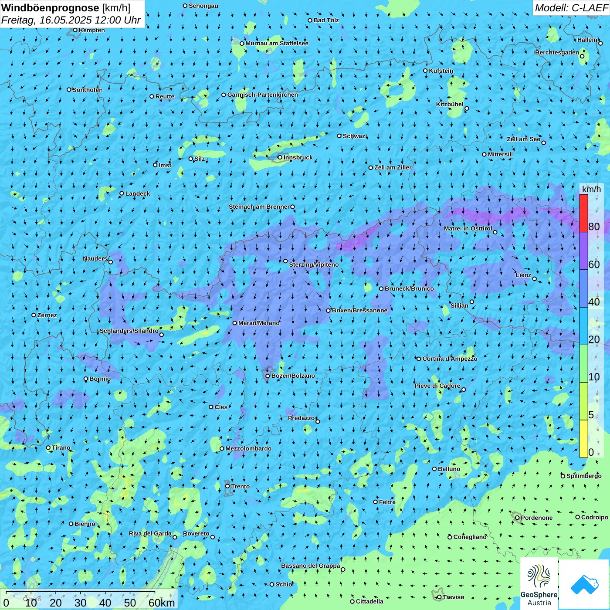Click the red 80 km/h legend color
This screenshot has height=610, width=610.
[x=583, y=213]
